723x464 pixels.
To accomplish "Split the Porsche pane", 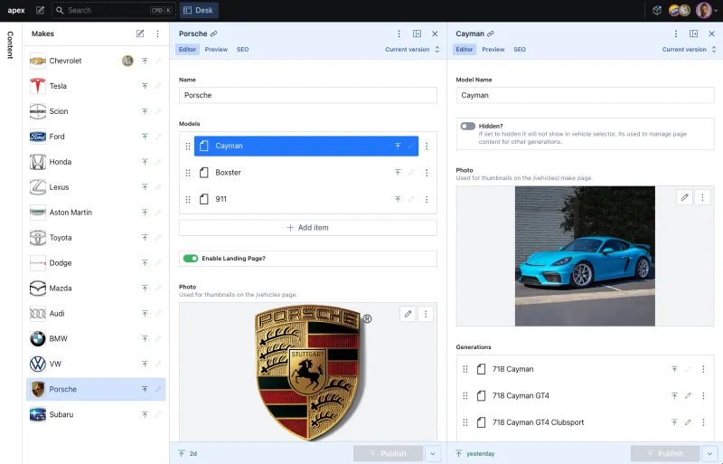I will (417, 33).
